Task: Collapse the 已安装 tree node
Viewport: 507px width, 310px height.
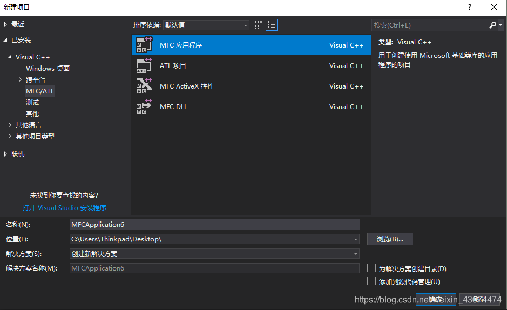Action: (x=5, y=40)
